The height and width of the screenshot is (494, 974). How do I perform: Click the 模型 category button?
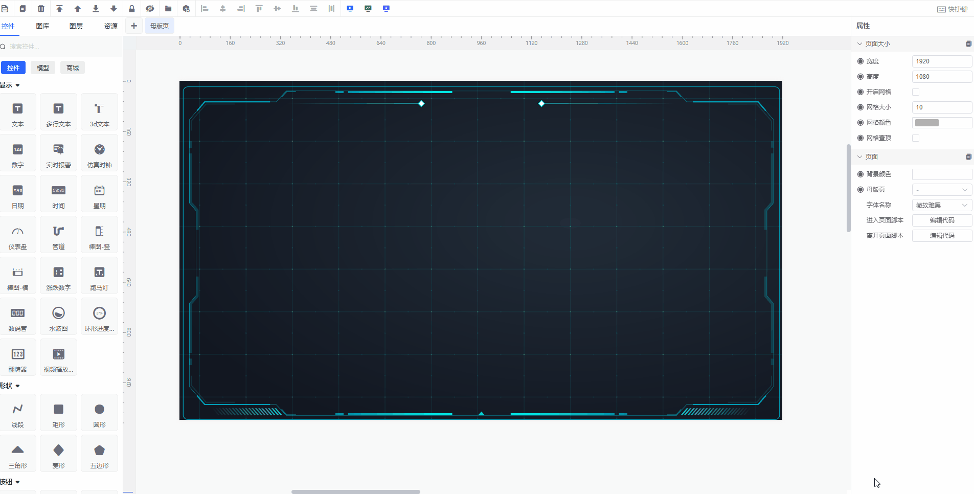[43, 68]
